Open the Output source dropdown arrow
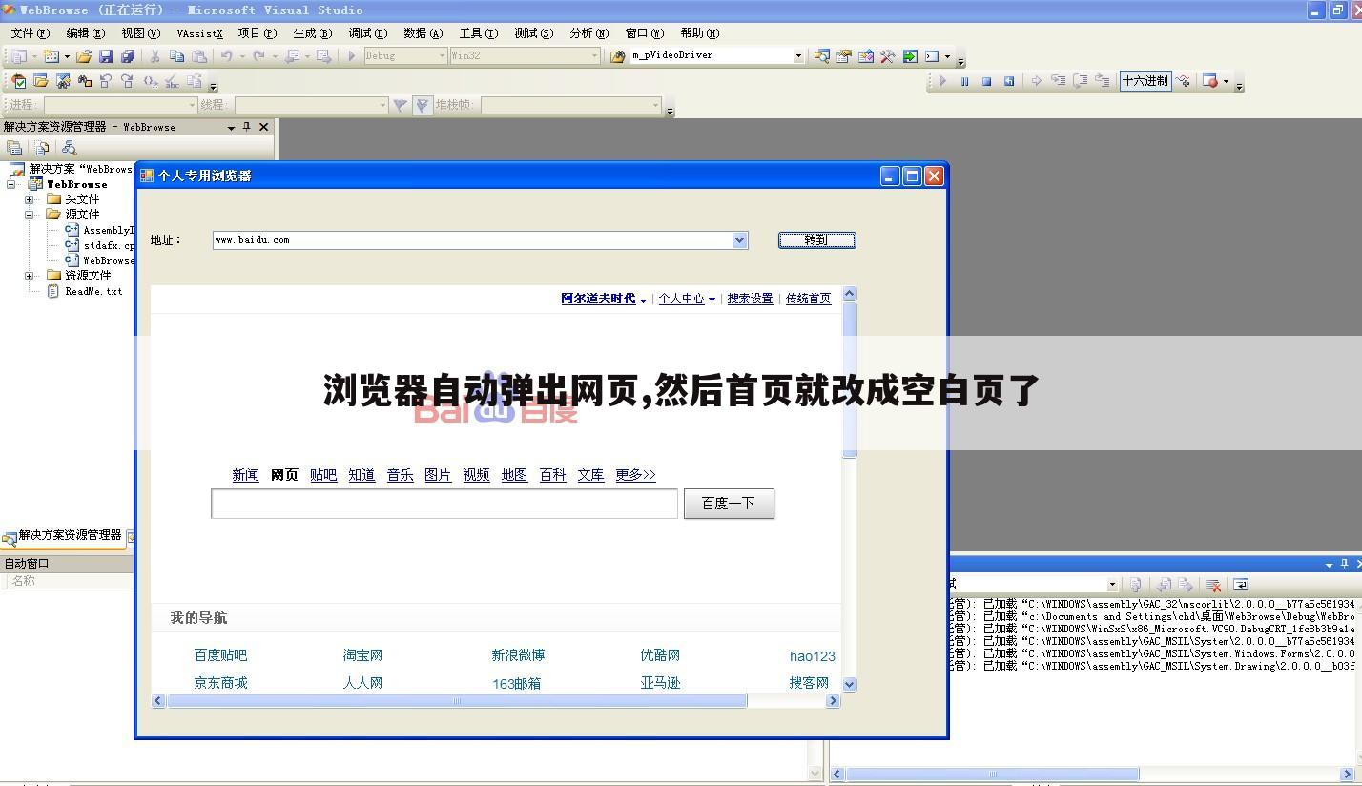Image resolution: width=1362 pixels, height=786 pixels. click(x=1112, y=585)
